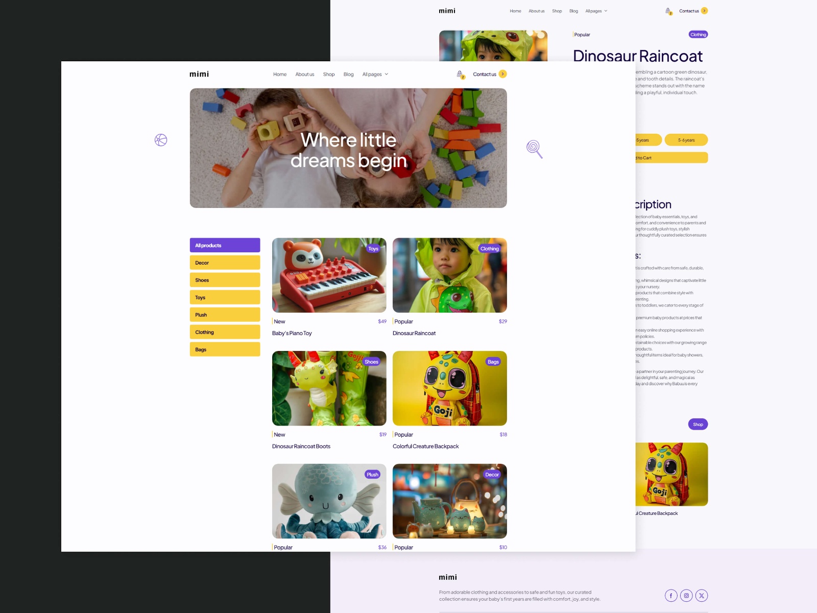Expand the All pages dropdown menu
This screenshot has height=613, width=817.
tap(374, 74)
